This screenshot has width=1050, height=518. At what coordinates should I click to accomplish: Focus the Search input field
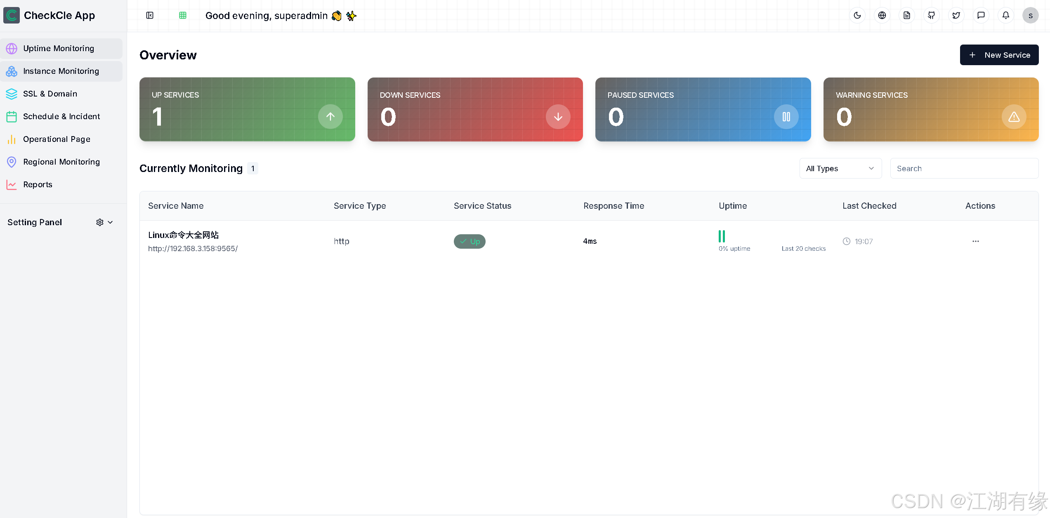(x=964, y=168)
